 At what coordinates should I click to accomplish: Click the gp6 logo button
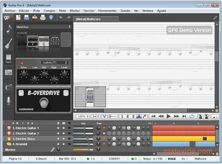click(x=8, y=17)
